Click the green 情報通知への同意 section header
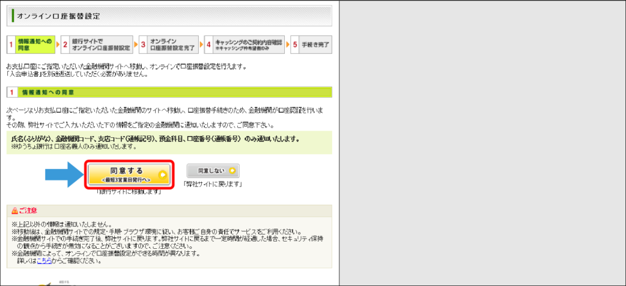 pyautogui.click(x=169, y=93)
